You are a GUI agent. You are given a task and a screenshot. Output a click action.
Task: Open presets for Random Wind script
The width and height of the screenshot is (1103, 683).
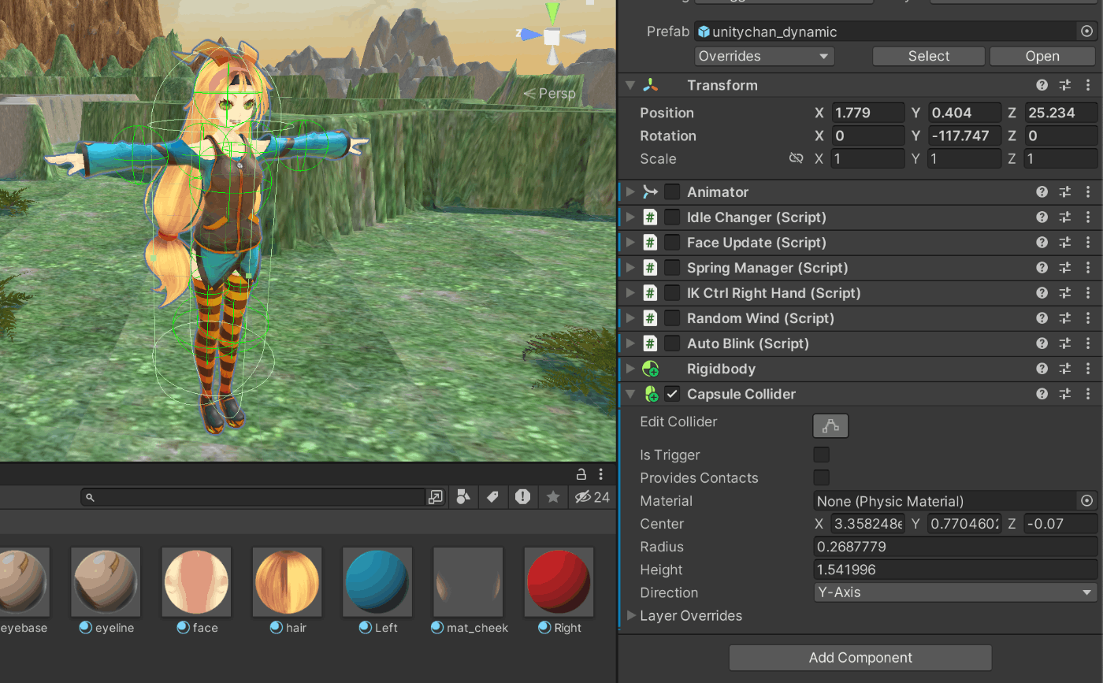1064,317
